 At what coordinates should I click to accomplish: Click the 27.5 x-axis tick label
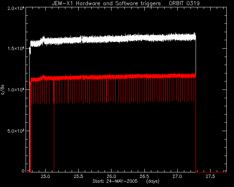tap(210, 176)
